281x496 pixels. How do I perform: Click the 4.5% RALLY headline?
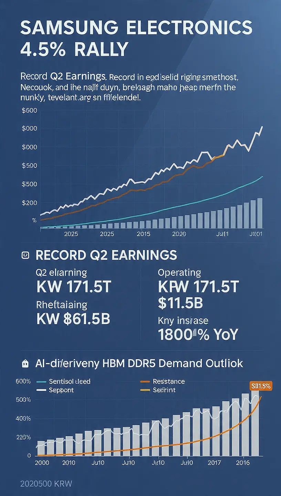(74, 50)
